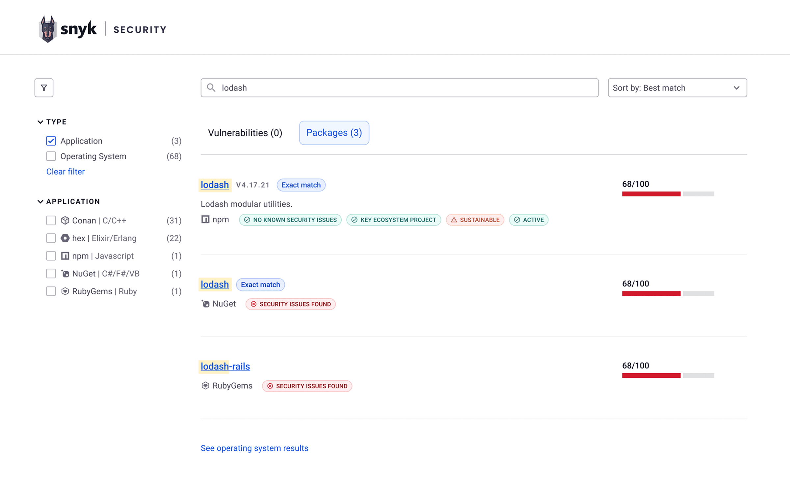Viewport: 790px width, 483px height.
Task: Click npm icon in first lodash result
Action: 205,219
